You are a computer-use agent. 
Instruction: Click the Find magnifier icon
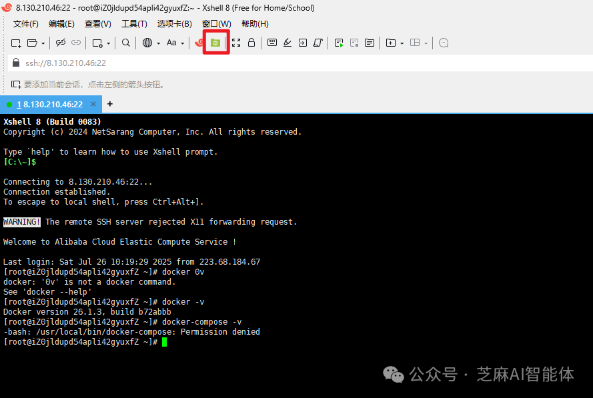point(126,43)
